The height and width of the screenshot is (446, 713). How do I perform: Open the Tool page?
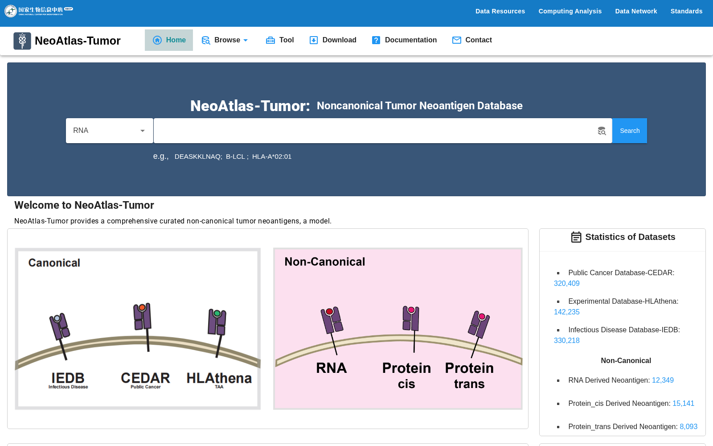pyautogui.click(x=280, y=40)
